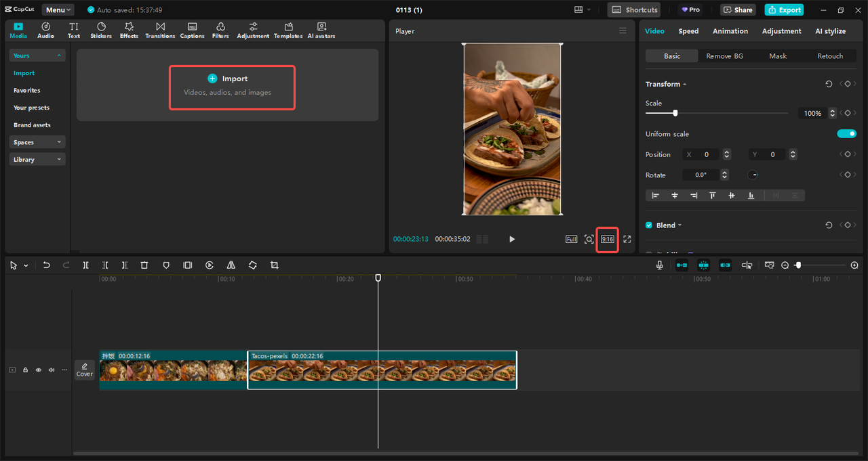Undo the last timeline action
Viewport: 868px width, 461px height.
pos(46,265)
